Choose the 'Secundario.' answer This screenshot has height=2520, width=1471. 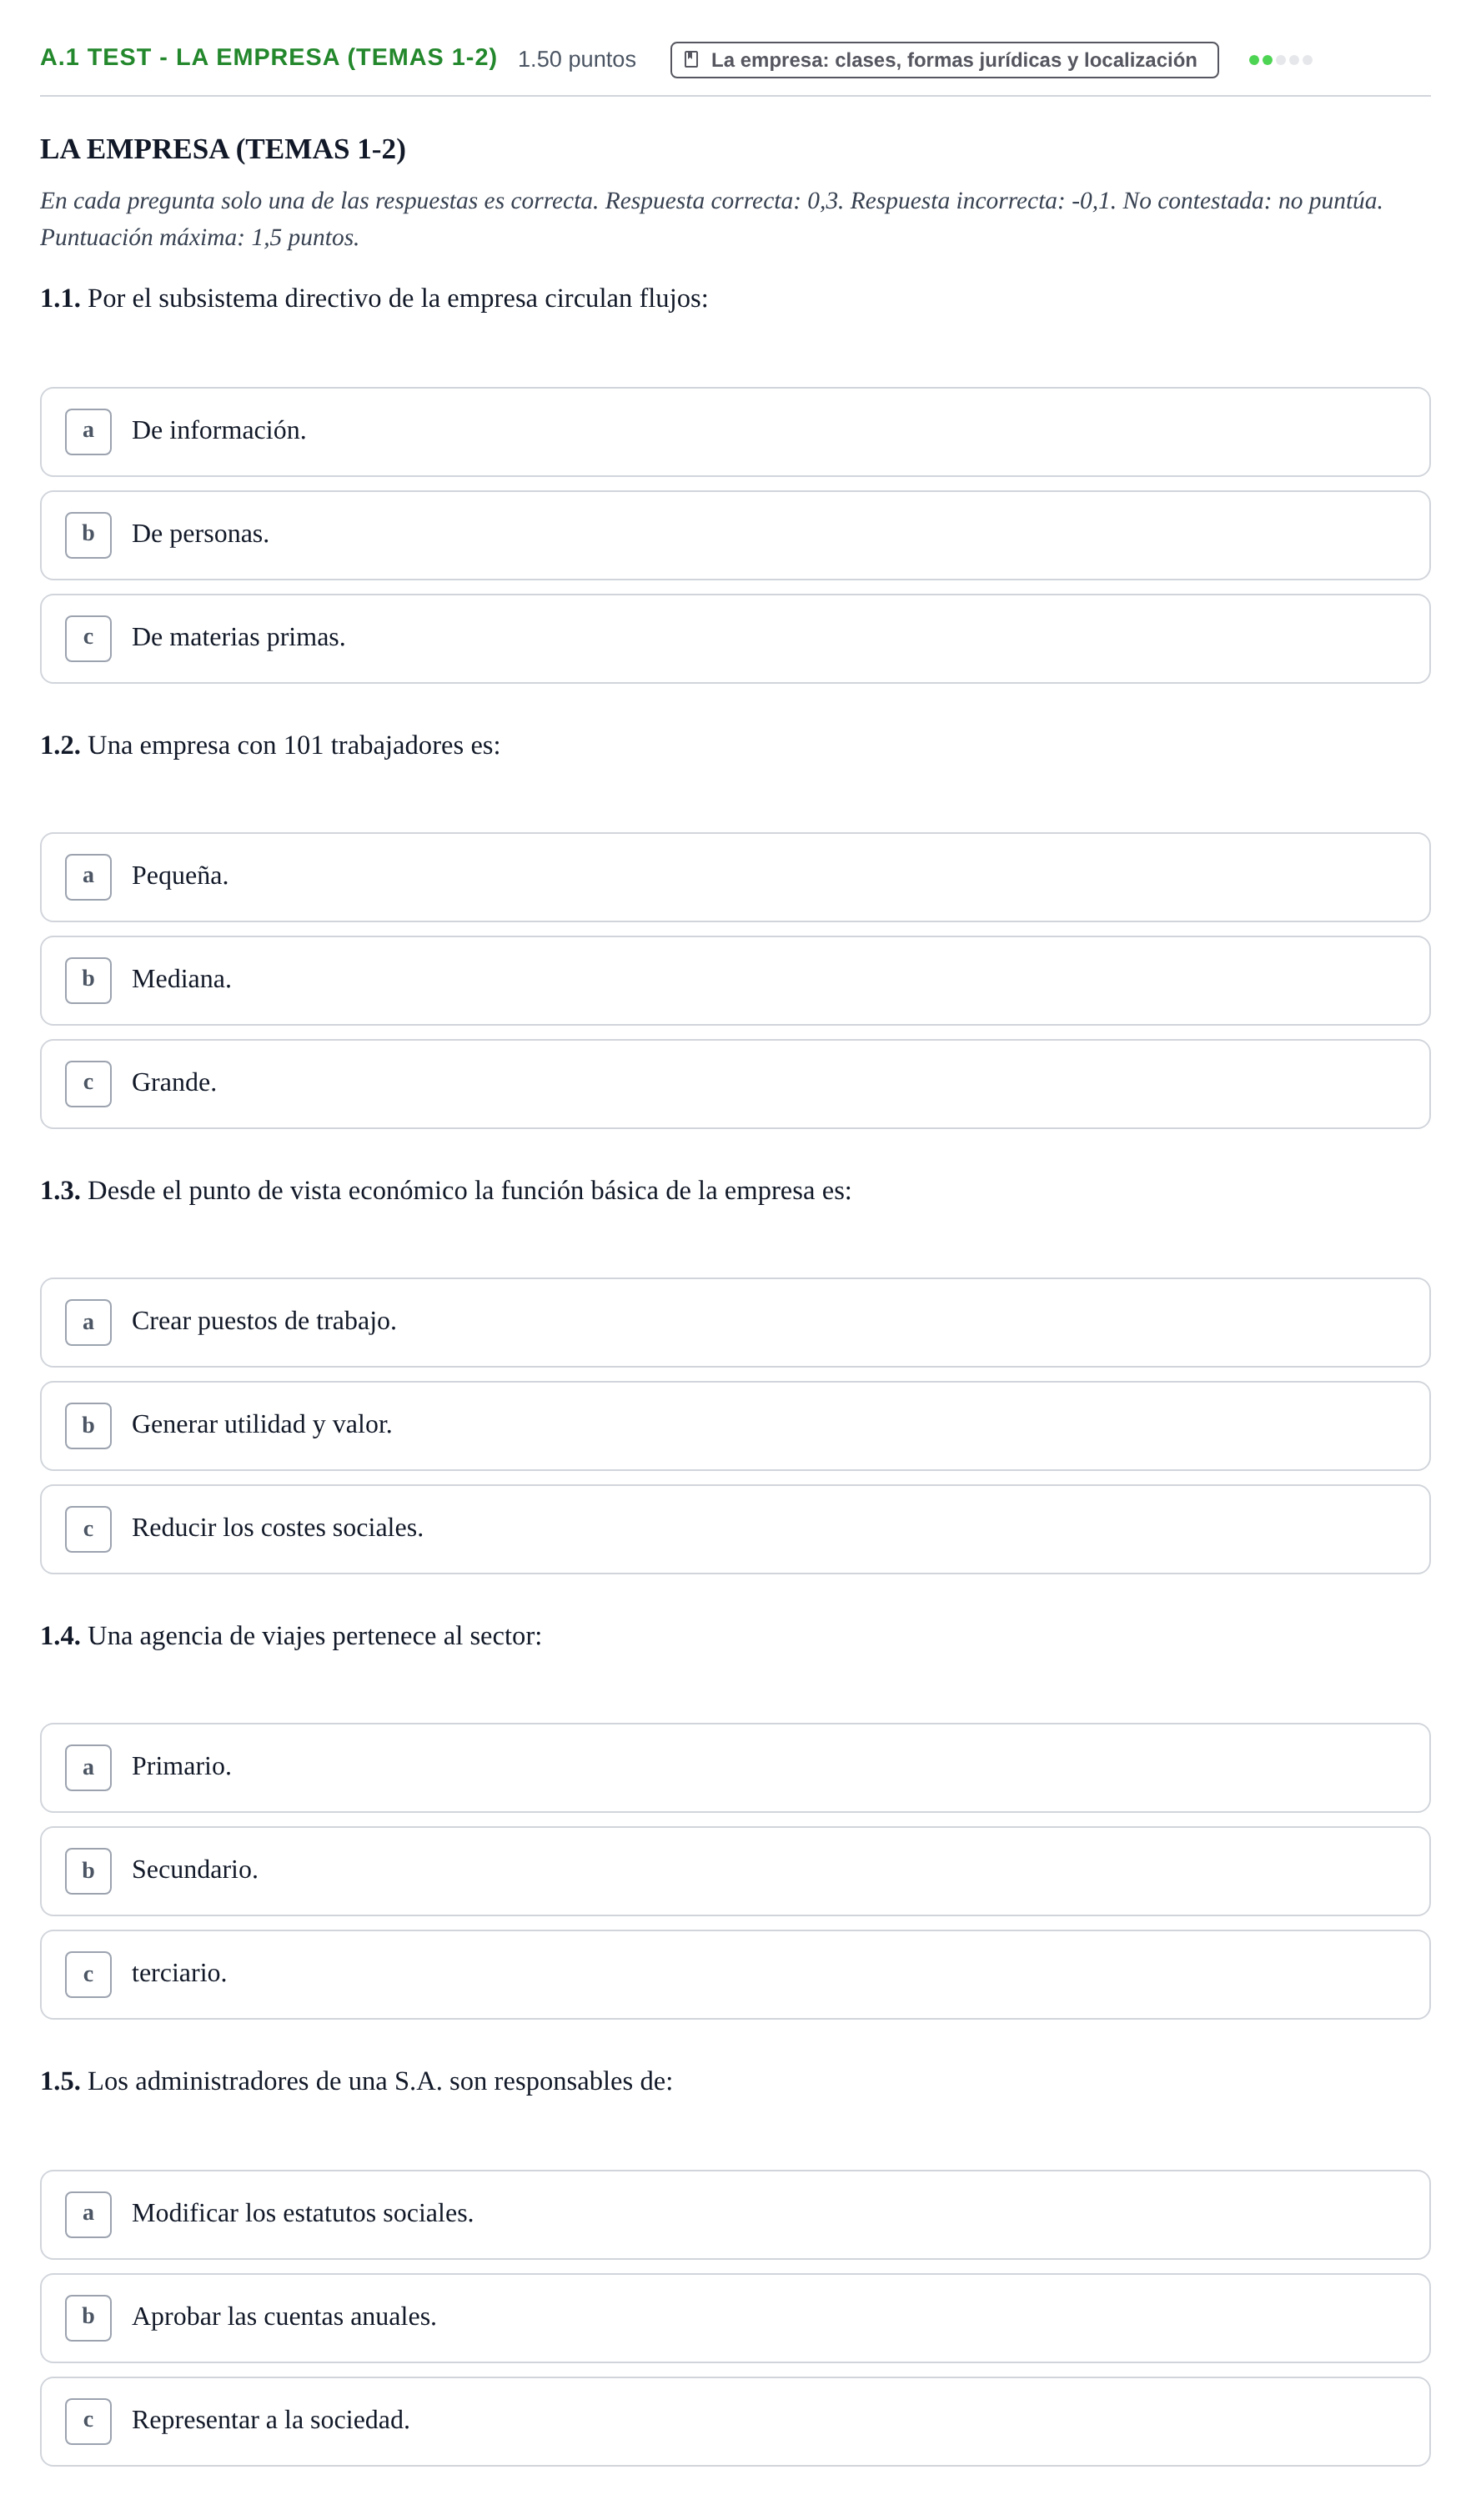pyautogui.click(x=735, y=1871)
